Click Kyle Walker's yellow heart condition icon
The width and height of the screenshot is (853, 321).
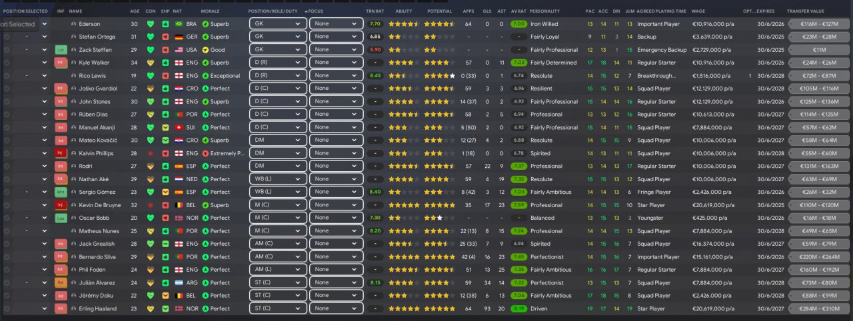150,63
